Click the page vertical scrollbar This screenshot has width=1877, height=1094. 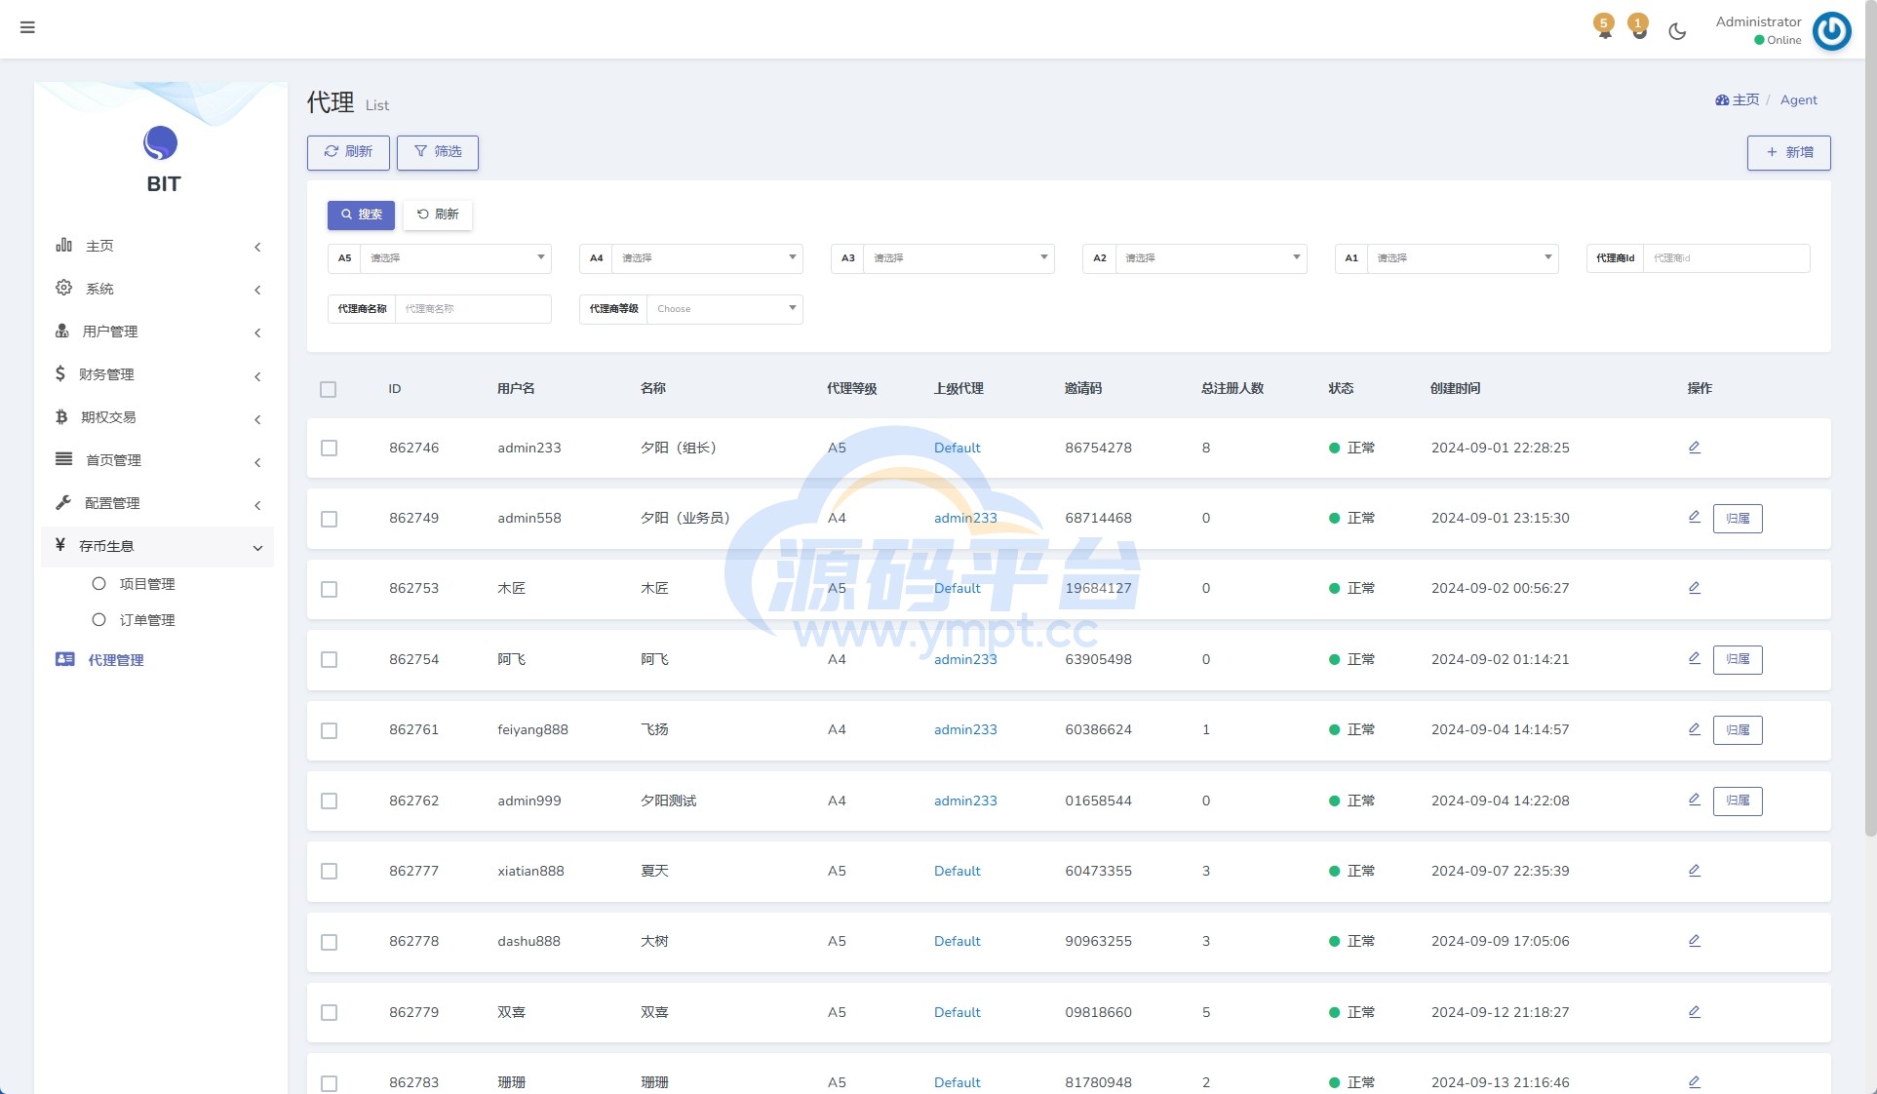click(x=1869, y=419)
